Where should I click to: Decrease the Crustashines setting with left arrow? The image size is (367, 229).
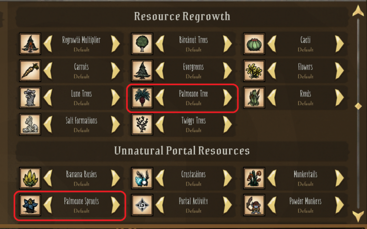[x=160, y=178]
